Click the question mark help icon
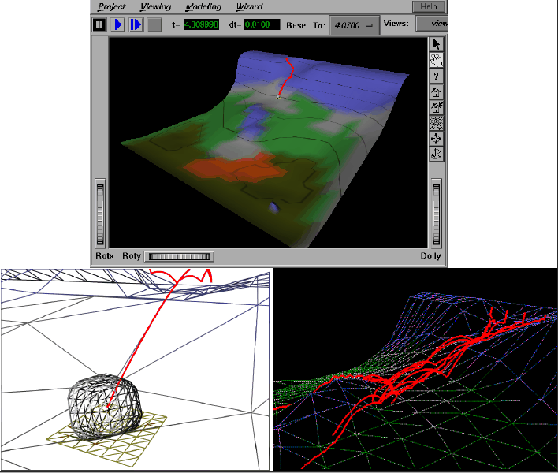 pos(437,76)
